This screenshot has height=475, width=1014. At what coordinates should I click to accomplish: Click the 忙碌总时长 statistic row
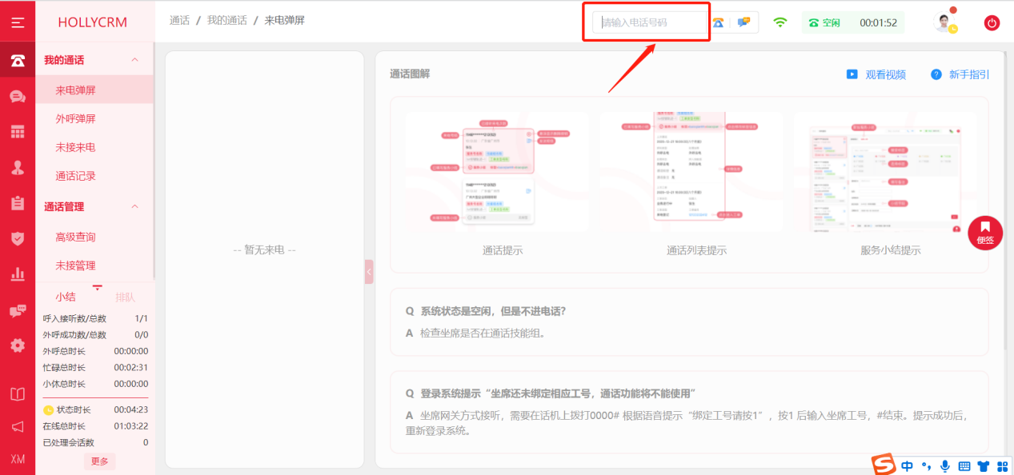[95, 367]
